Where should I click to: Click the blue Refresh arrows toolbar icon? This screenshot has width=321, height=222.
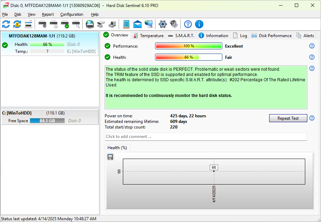click(6, 24)
